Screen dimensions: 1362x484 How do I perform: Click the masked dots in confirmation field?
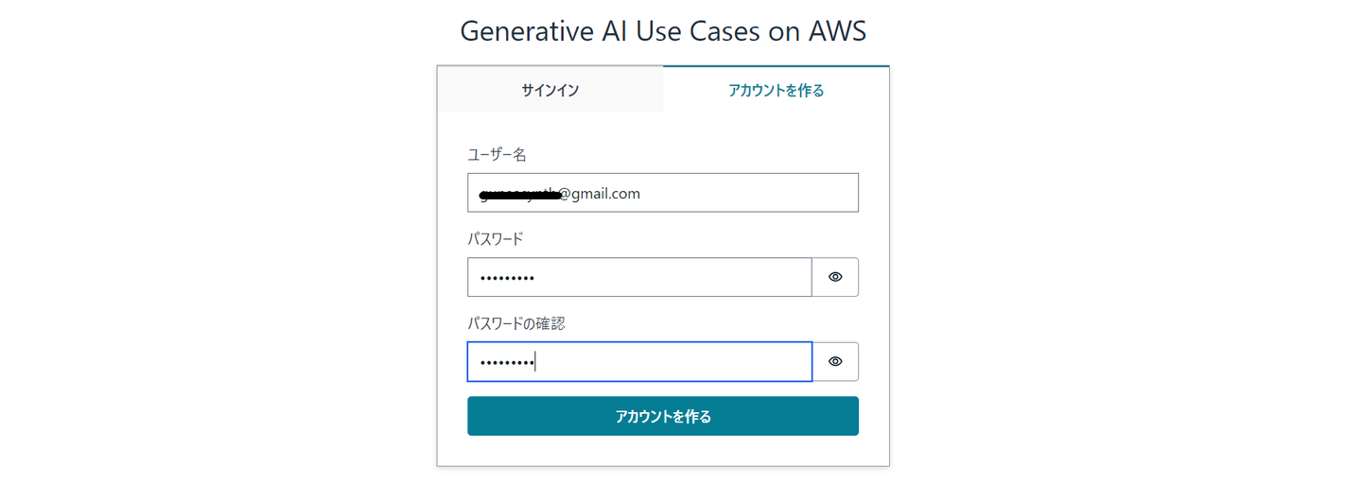click(506, 362)
